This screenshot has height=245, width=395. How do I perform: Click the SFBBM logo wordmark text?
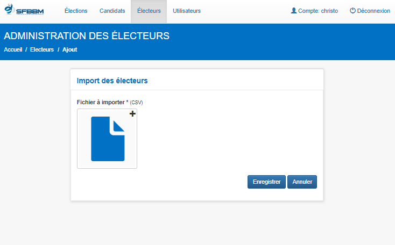30,12
